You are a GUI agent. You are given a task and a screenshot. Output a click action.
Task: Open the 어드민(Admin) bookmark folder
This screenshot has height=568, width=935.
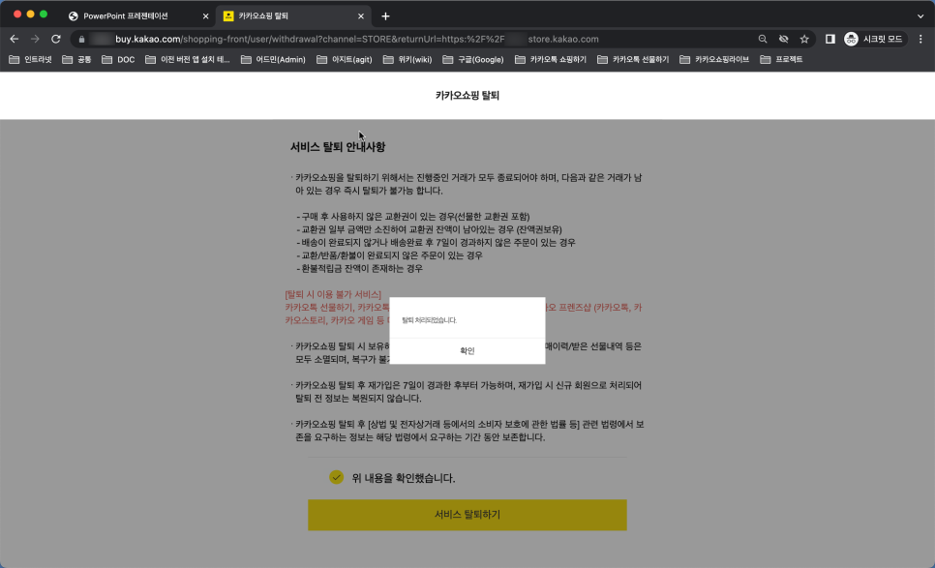tap(273, 60)
